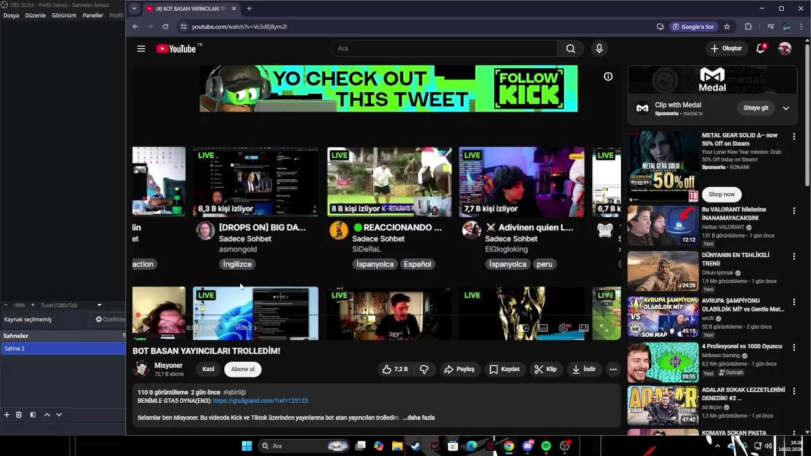This screenshot has height=456, width=811.
Task: Open the gta5grand.com link in description
Action: click(x=260, y=401)
